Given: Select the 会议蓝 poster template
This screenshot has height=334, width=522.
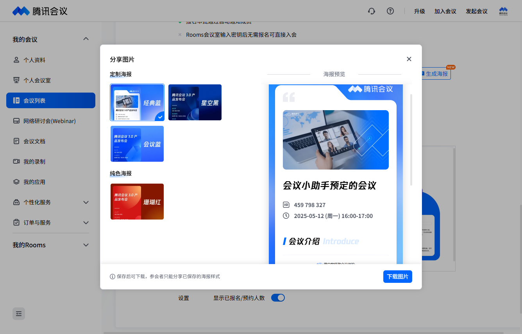Looking at the screenshot, I should click(137, 144).
